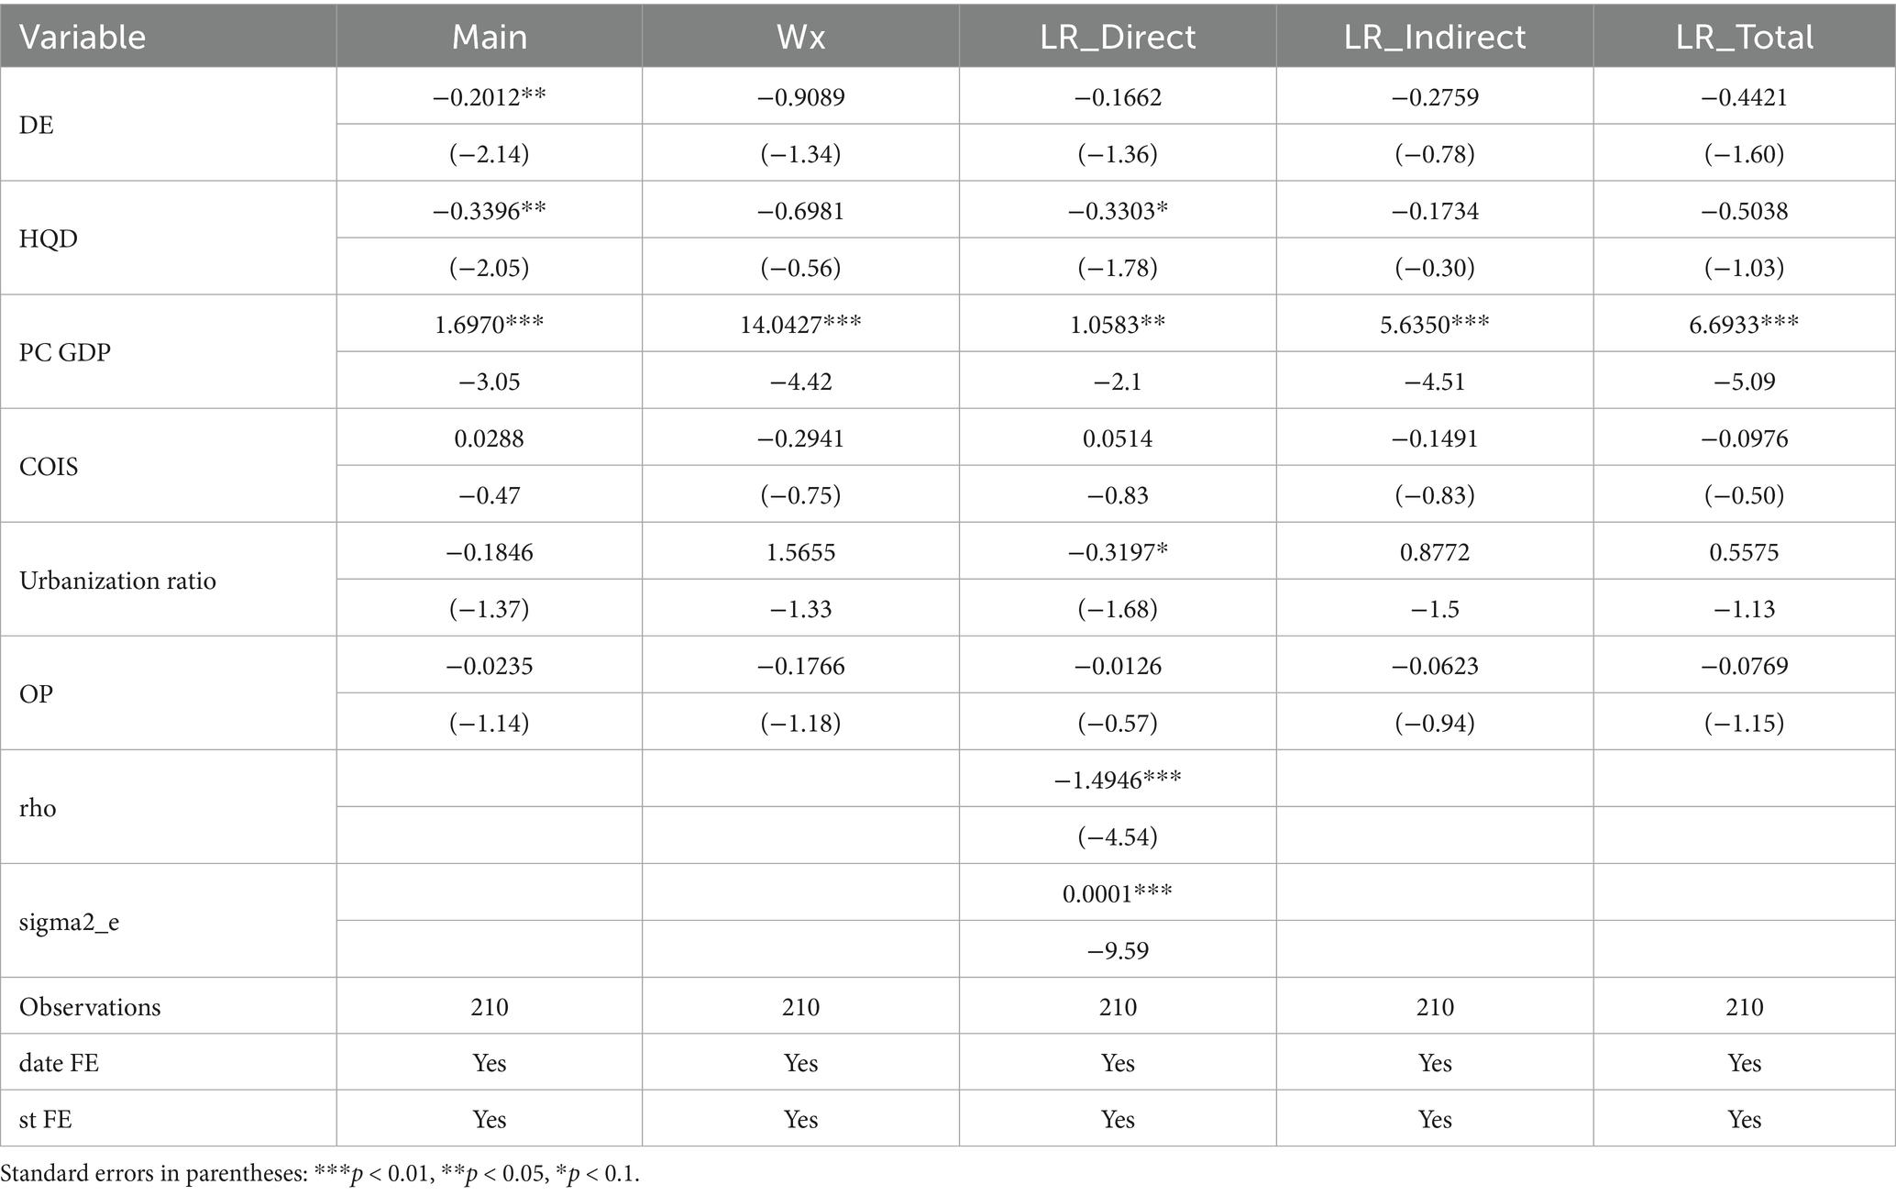Select the HQD row label
This screenshot has width=1896, height=1196.
[x=49, y=238]
